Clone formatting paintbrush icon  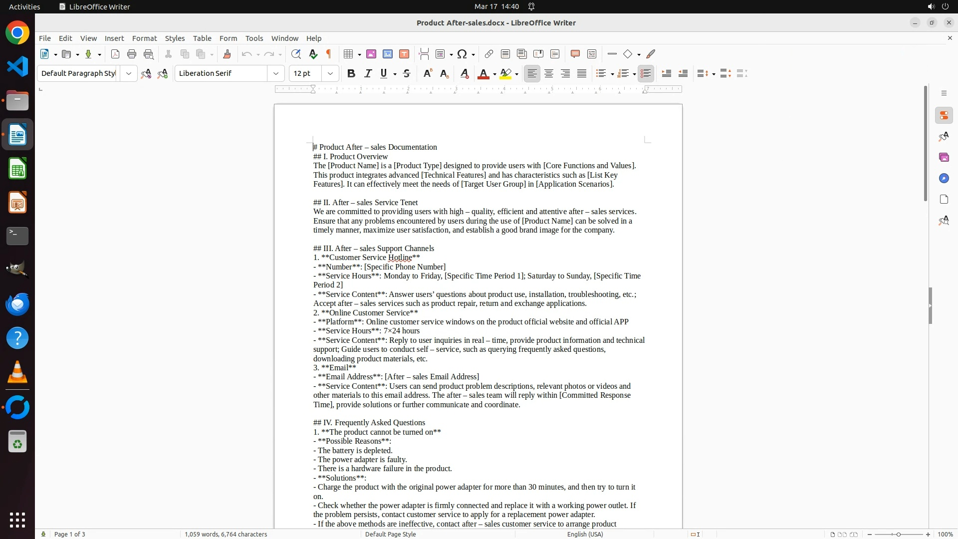227,54
